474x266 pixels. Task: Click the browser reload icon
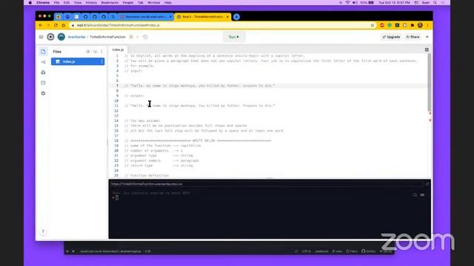(56, 25)
